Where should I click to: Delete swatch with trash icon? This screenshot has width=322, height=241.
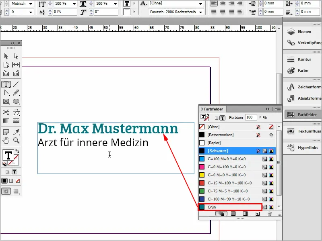(x=270, y=214)
